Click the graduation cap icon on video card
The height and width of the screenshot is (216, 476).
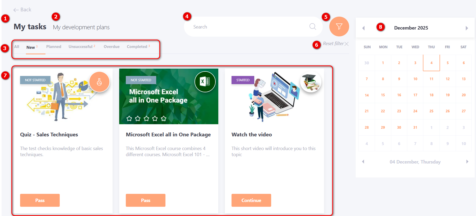click(311, 82)
